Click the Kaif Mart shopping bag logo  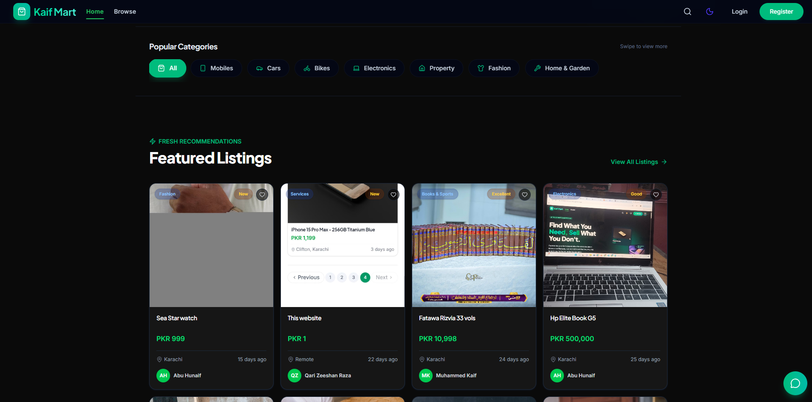[22, 11]
